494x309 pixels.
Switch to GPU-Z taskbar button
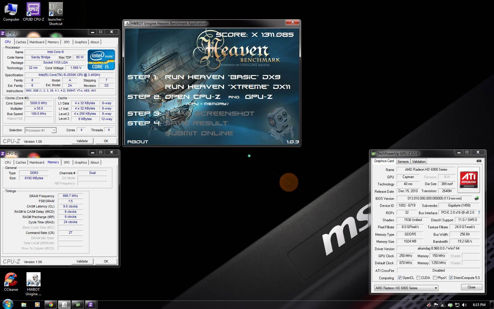coord(78,305)
